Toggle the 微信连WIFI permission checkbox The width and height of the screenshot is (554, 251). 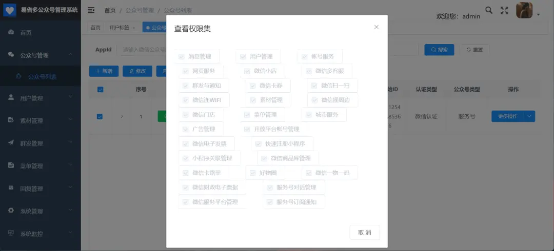point(186,100)
